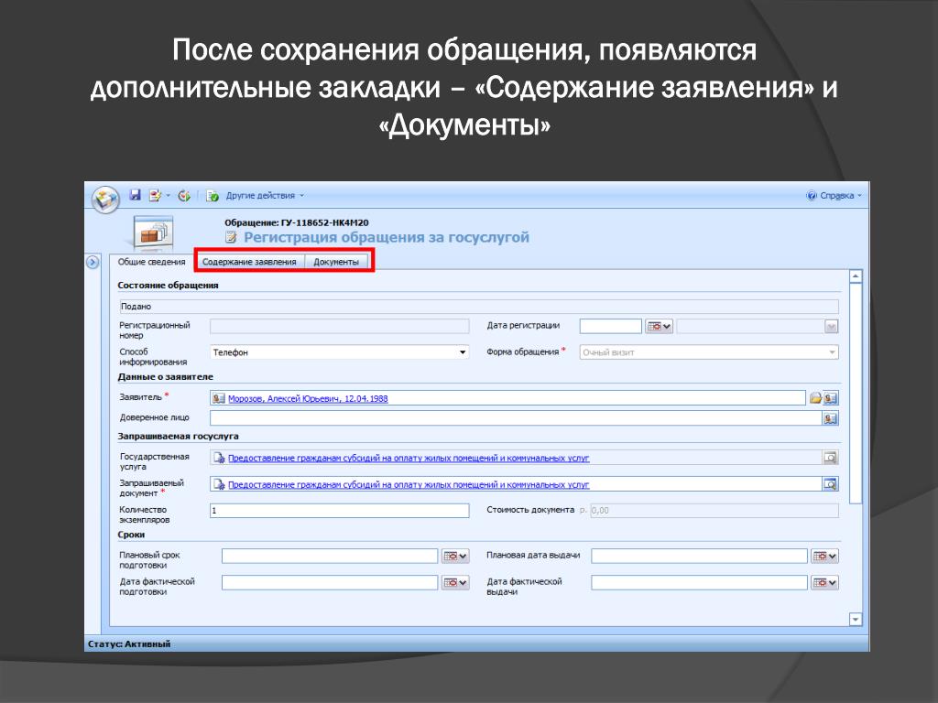Open calendar picker for Дата фактической выдачи
Screen dimensions: 938x703
click(825, 582)
